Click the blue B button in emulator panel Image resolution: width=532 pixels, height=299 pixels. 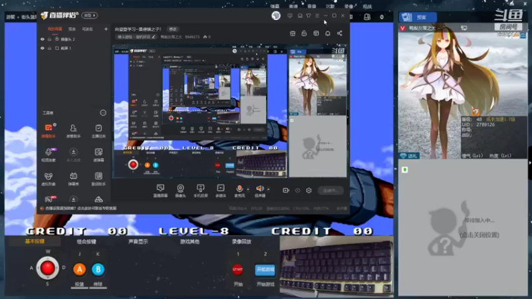(98, 270)
